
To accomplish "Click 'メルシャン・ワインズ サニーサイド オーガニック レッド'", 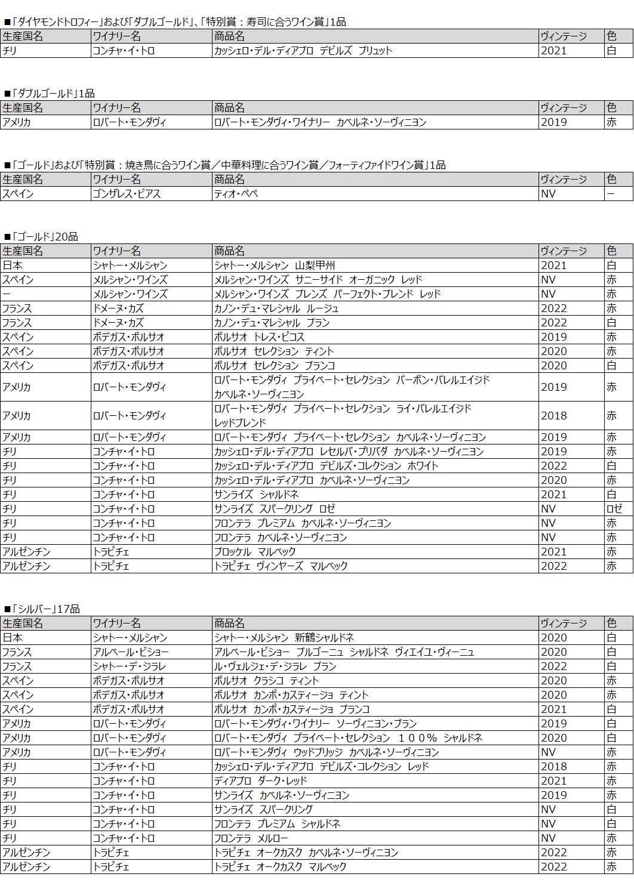I will click(375, 280).
